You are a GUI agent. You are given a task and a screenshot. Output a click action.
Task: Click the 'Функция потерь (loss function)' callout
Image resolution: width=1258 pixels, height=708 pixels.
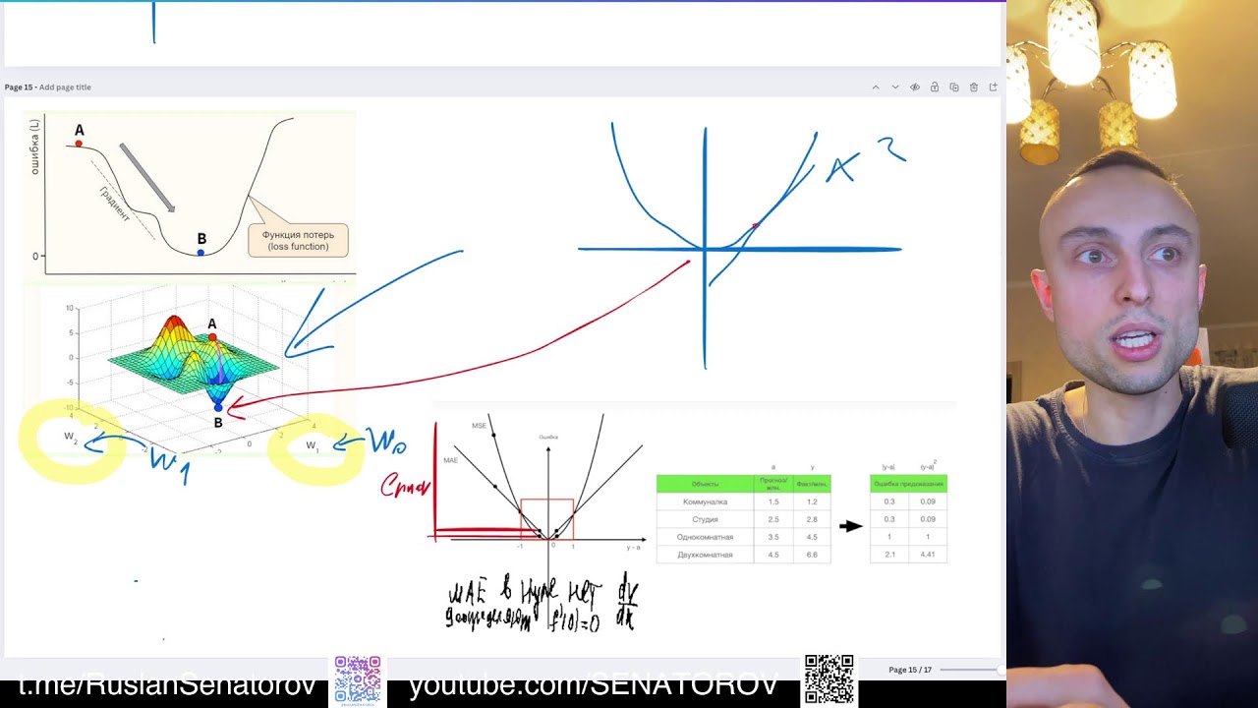pos(298,241)
